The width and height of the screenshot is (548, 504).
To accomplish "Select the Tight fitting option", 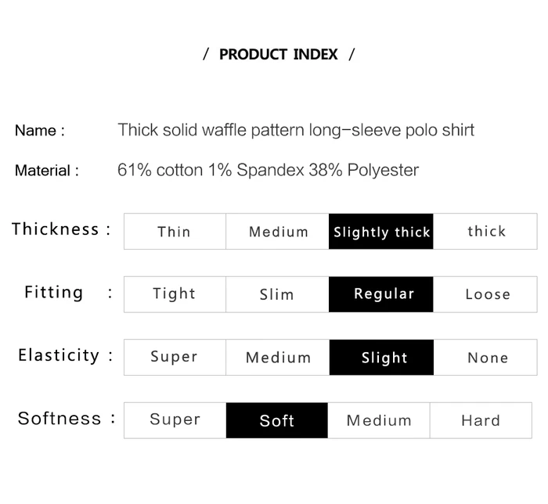I will 175,294.
